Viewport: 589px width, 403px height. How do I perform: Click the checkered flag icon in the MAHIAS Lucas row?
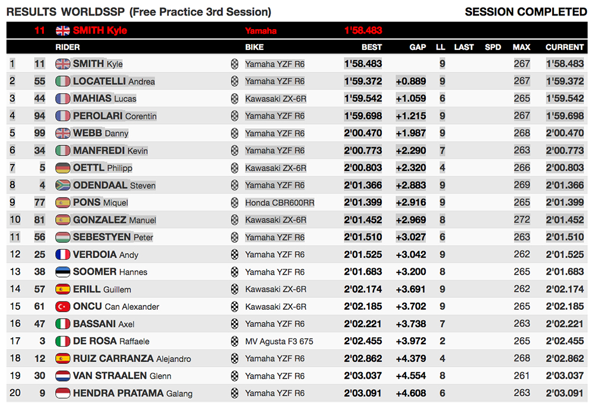click(x=235, y=99)
